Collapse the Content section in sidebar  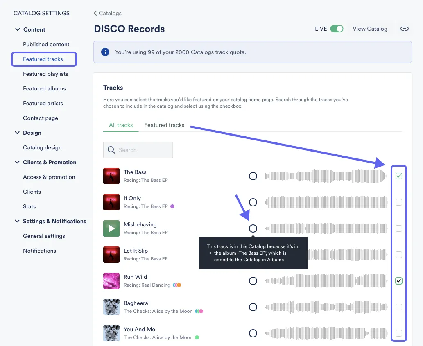pos(17,29)
